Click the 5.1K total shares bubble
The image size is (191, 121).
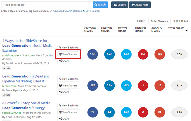tap(179, 86)
